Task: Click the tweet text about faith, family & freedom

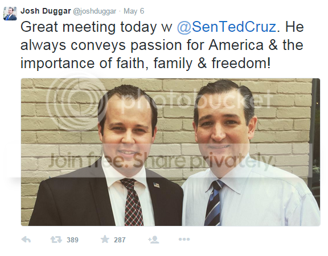Action: point(162,45)
